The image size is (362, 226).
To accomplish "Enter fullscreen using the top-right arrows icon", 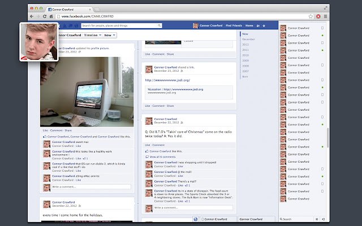I will 326,8.
